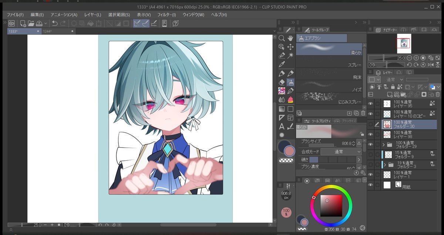Screen dimensions: 444x235
Task: Check the box beside フォルダー 9
Action: click(x=377, y=155)
